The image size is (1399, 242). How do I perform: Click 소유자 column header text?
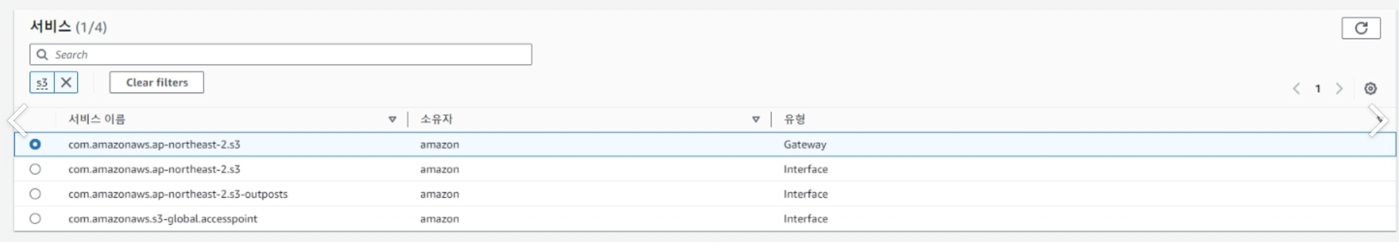pyautogui.click(x=436, y=120)
